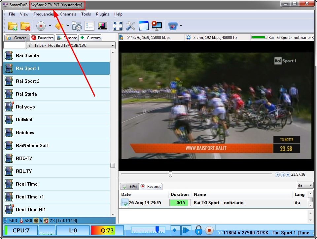The width and height of the screenshot is (317, 239).
Task: Click the bottom bar red record button
Action: pyautogui.click(x=209, y=230)
